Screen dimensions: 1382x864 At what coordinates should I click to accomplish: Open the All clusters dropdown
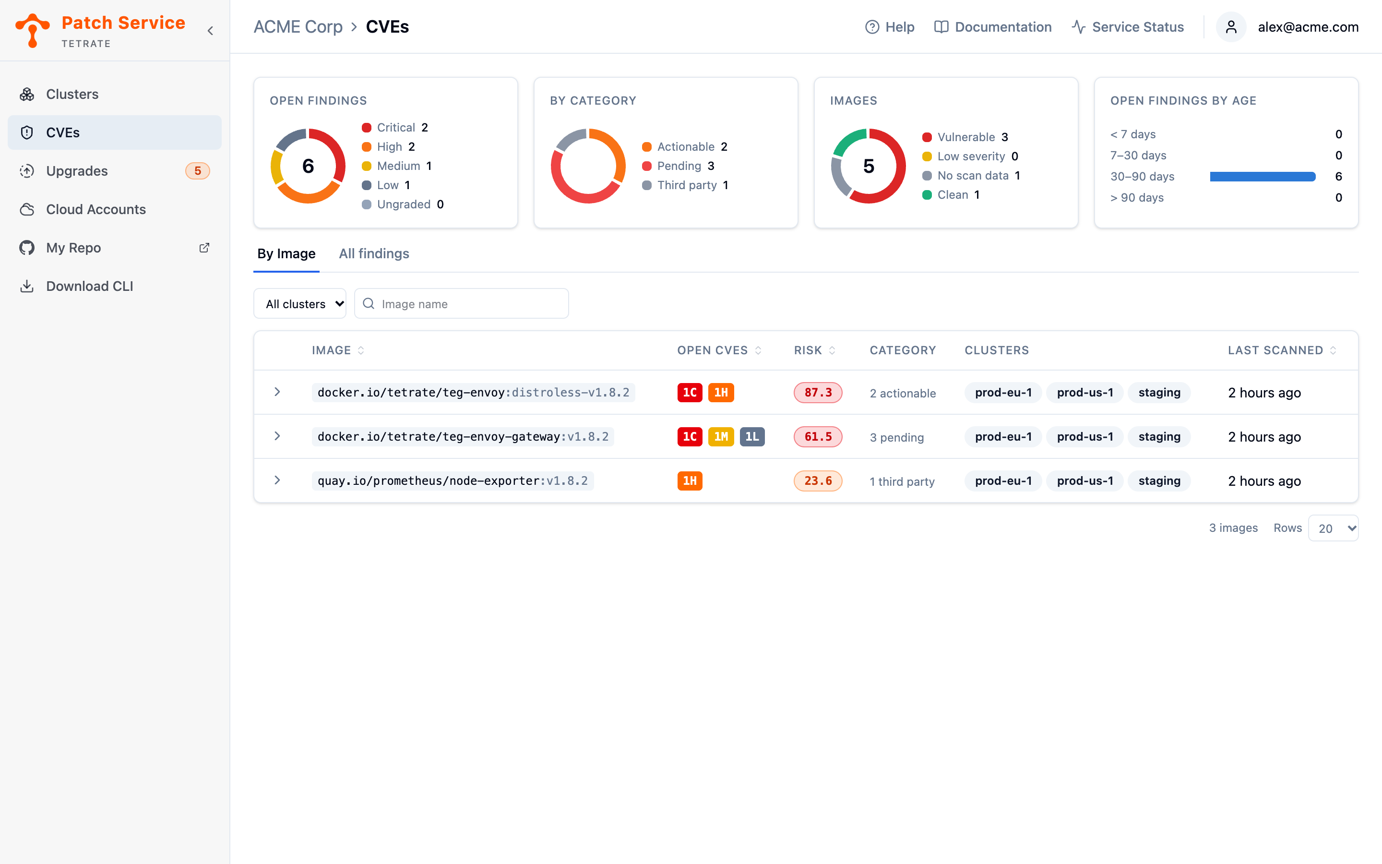300,303
